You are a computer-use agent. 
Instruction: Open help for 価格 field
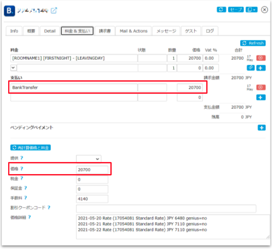[22, 169]
